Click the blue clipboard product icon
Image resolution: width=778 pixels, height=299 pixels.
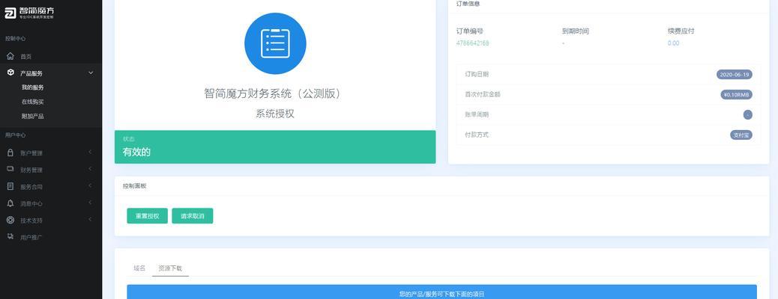(275, 43)
